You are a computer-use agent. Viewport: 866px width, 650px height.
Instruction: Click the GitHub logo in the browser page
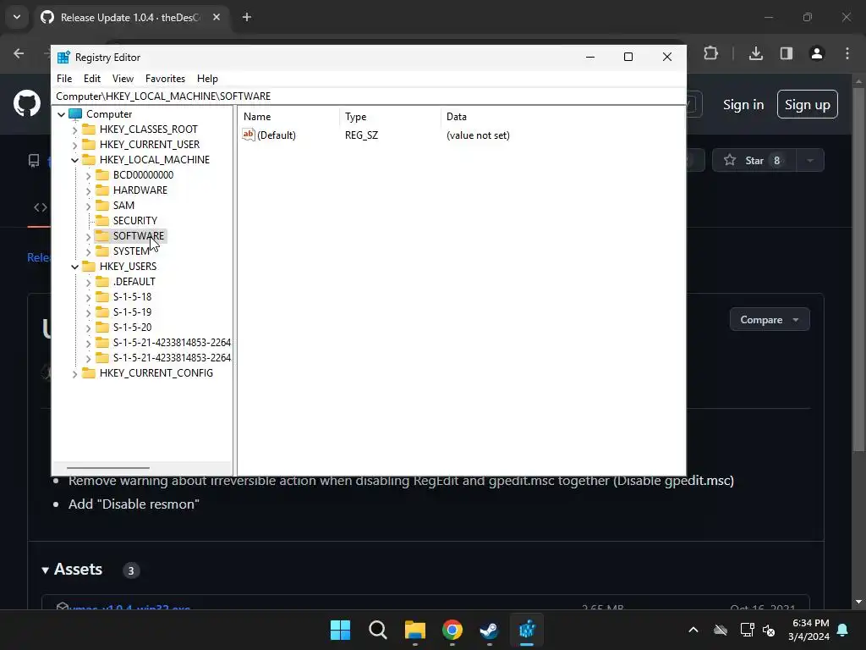(26, 103)
